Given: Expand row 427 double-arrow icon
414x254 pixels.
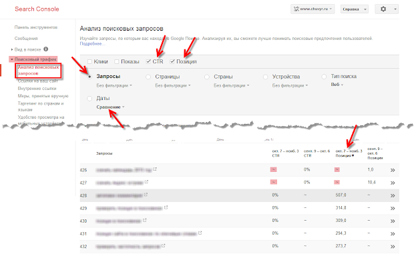Looking at the screenshot, I should [393, 183].
